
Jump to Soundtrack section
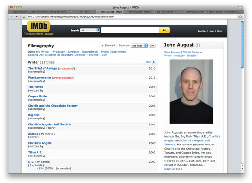[x=90, y=52]
